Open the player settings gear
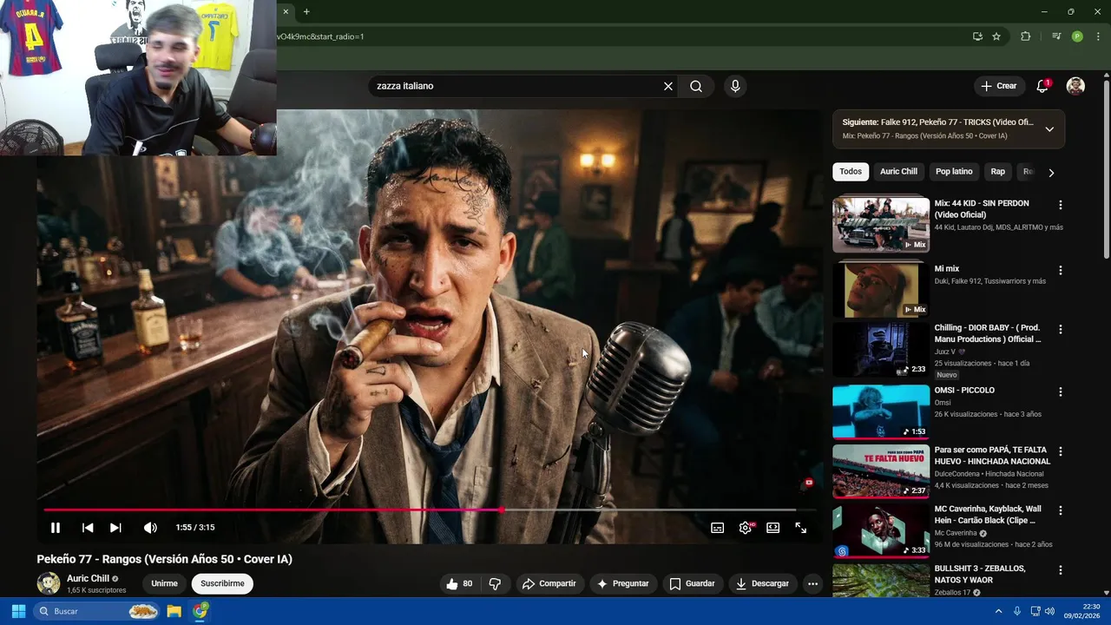 pyautogui.click(x=746, y=528)
